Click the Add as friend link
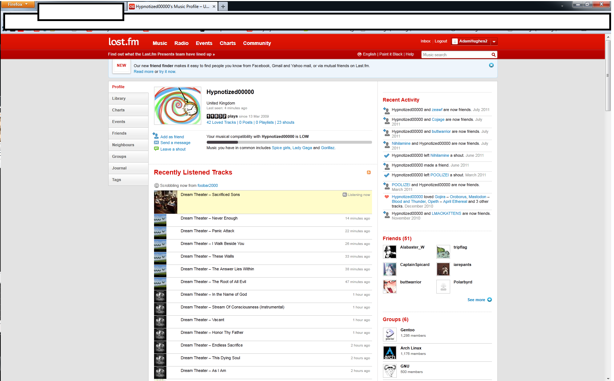This screenshot has width=614, height=381. pos(172,137)
